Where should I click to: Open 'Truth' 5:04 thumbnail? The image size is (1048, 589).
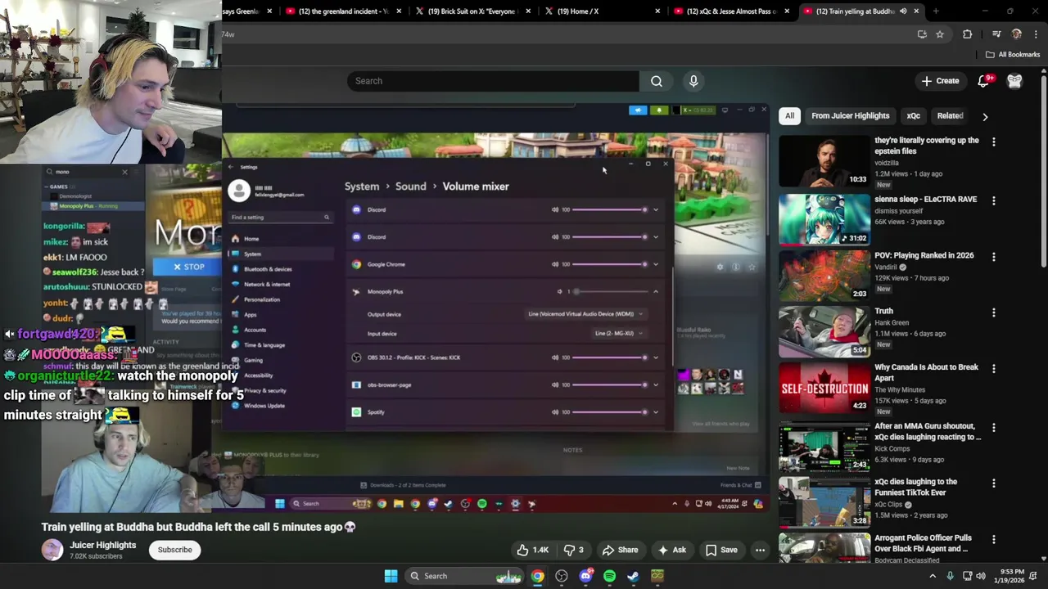(x=824, y=331)
